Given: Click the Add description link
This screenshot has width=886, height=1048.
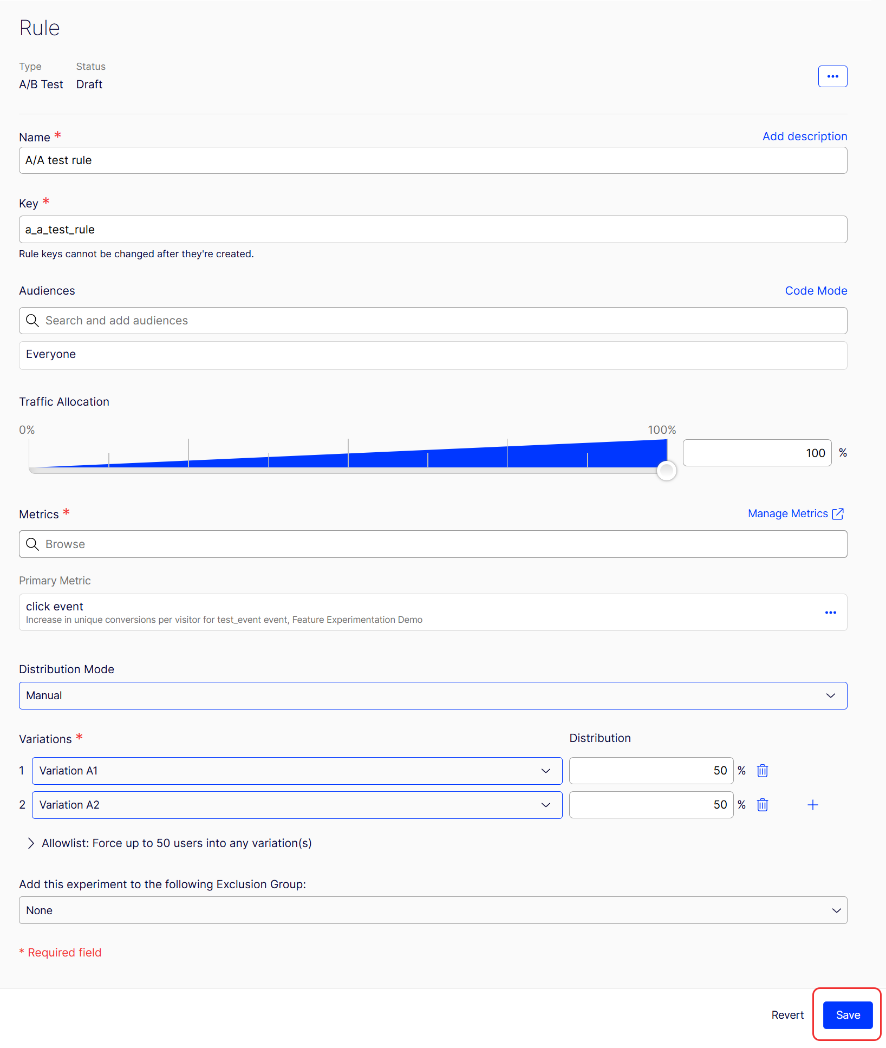Looking at the screenshot, I should pos(805,136).
